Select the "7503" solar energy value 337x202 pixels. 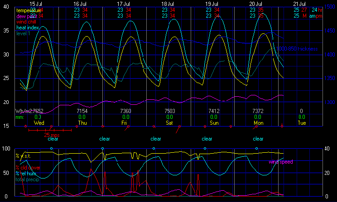[170, 111]
